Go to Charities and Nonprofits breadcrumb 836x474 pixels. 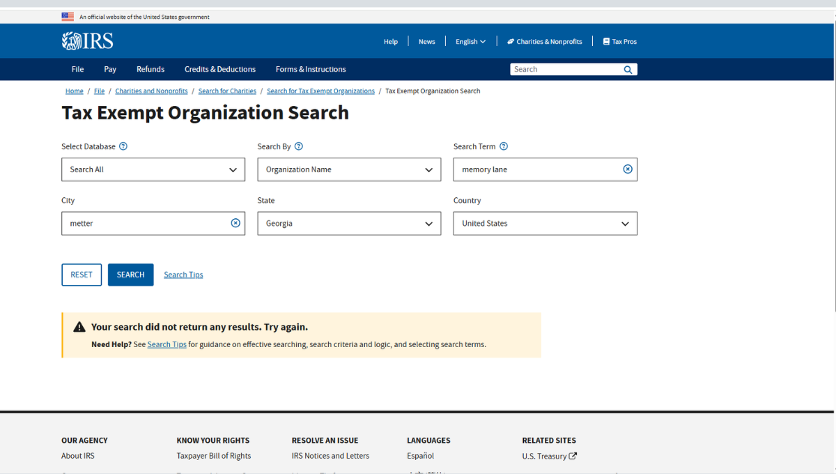[151, 91]
